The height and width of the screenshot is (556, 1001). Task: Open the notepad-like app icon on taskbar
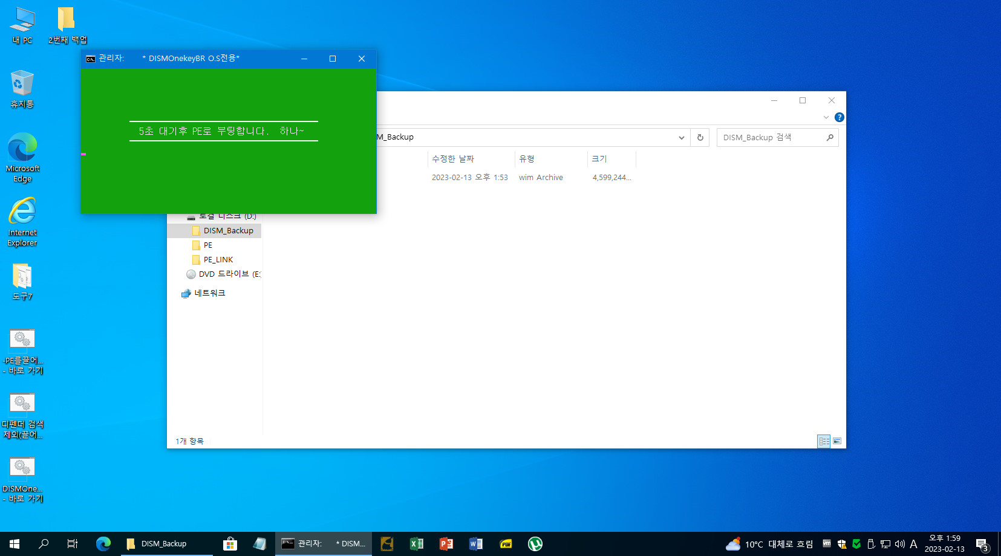pyautogui.click(x=259, y=544)
